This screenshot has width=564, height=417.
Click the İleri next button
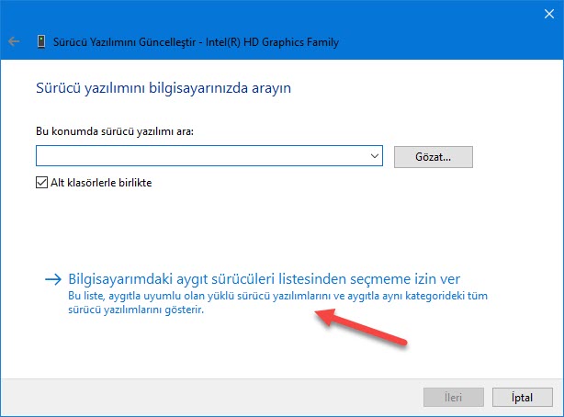[x=453, y=397]
